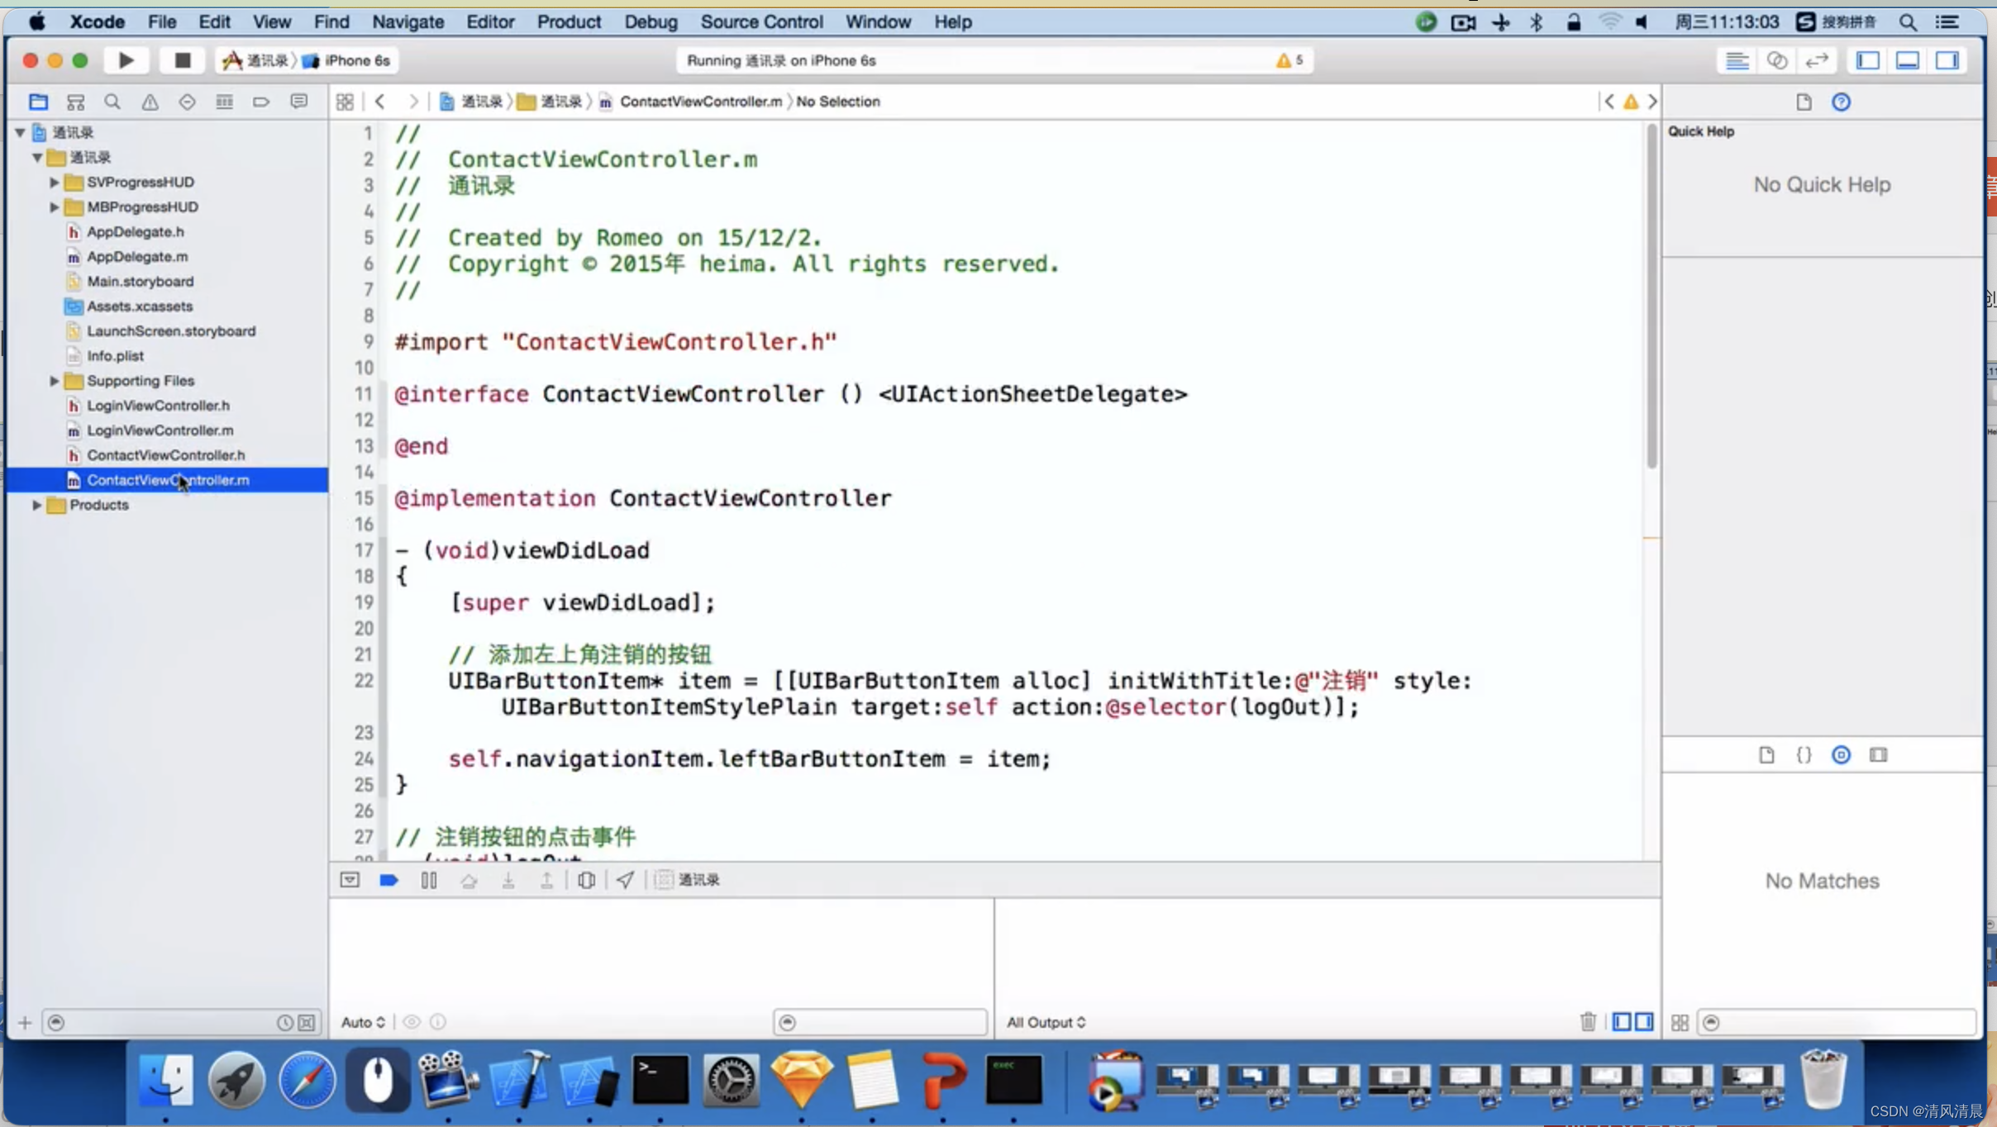Screen dimensions: 1997x1127
Task: Open the Project navigator folder icon
Action: pos(38,102)
